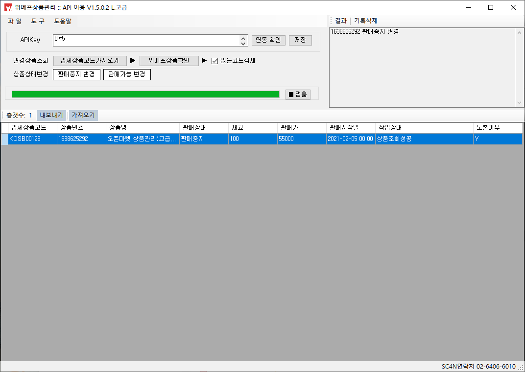Save the API key with 저장
Viewport: 525px width, 372px height.
point(300,40)
